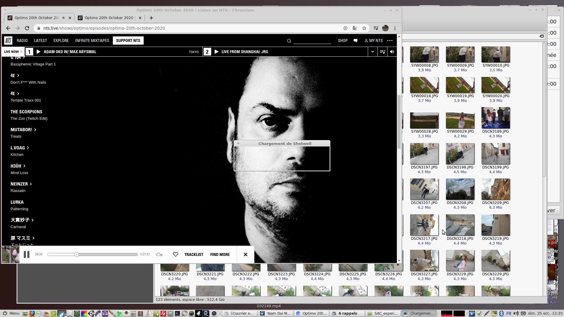The width and height of the screenshot is (564, 317).
Task: Mute the live radio volume icon
Action: pos(392,52)
